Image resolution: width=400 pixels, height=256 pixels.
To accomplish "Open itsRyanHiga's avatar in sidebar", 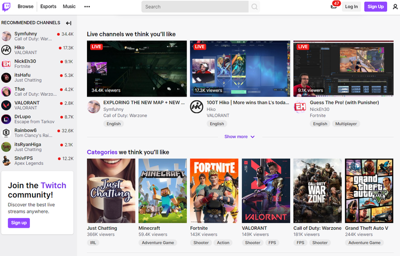I will (6, 147).
